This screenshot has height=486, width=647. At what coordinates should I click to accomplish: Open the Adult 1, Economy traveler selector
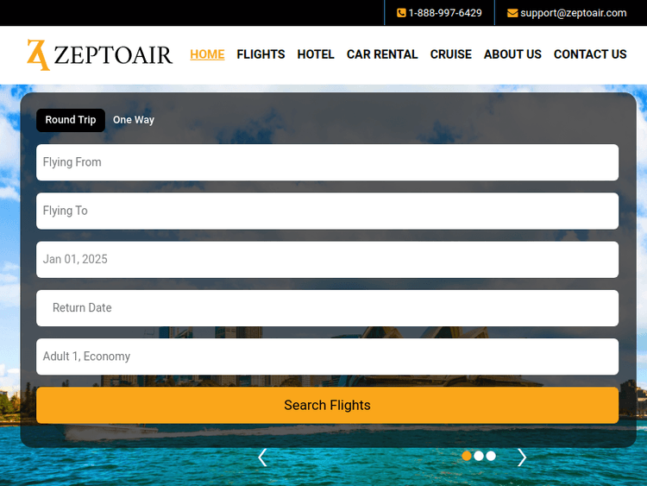coord(327,357)
